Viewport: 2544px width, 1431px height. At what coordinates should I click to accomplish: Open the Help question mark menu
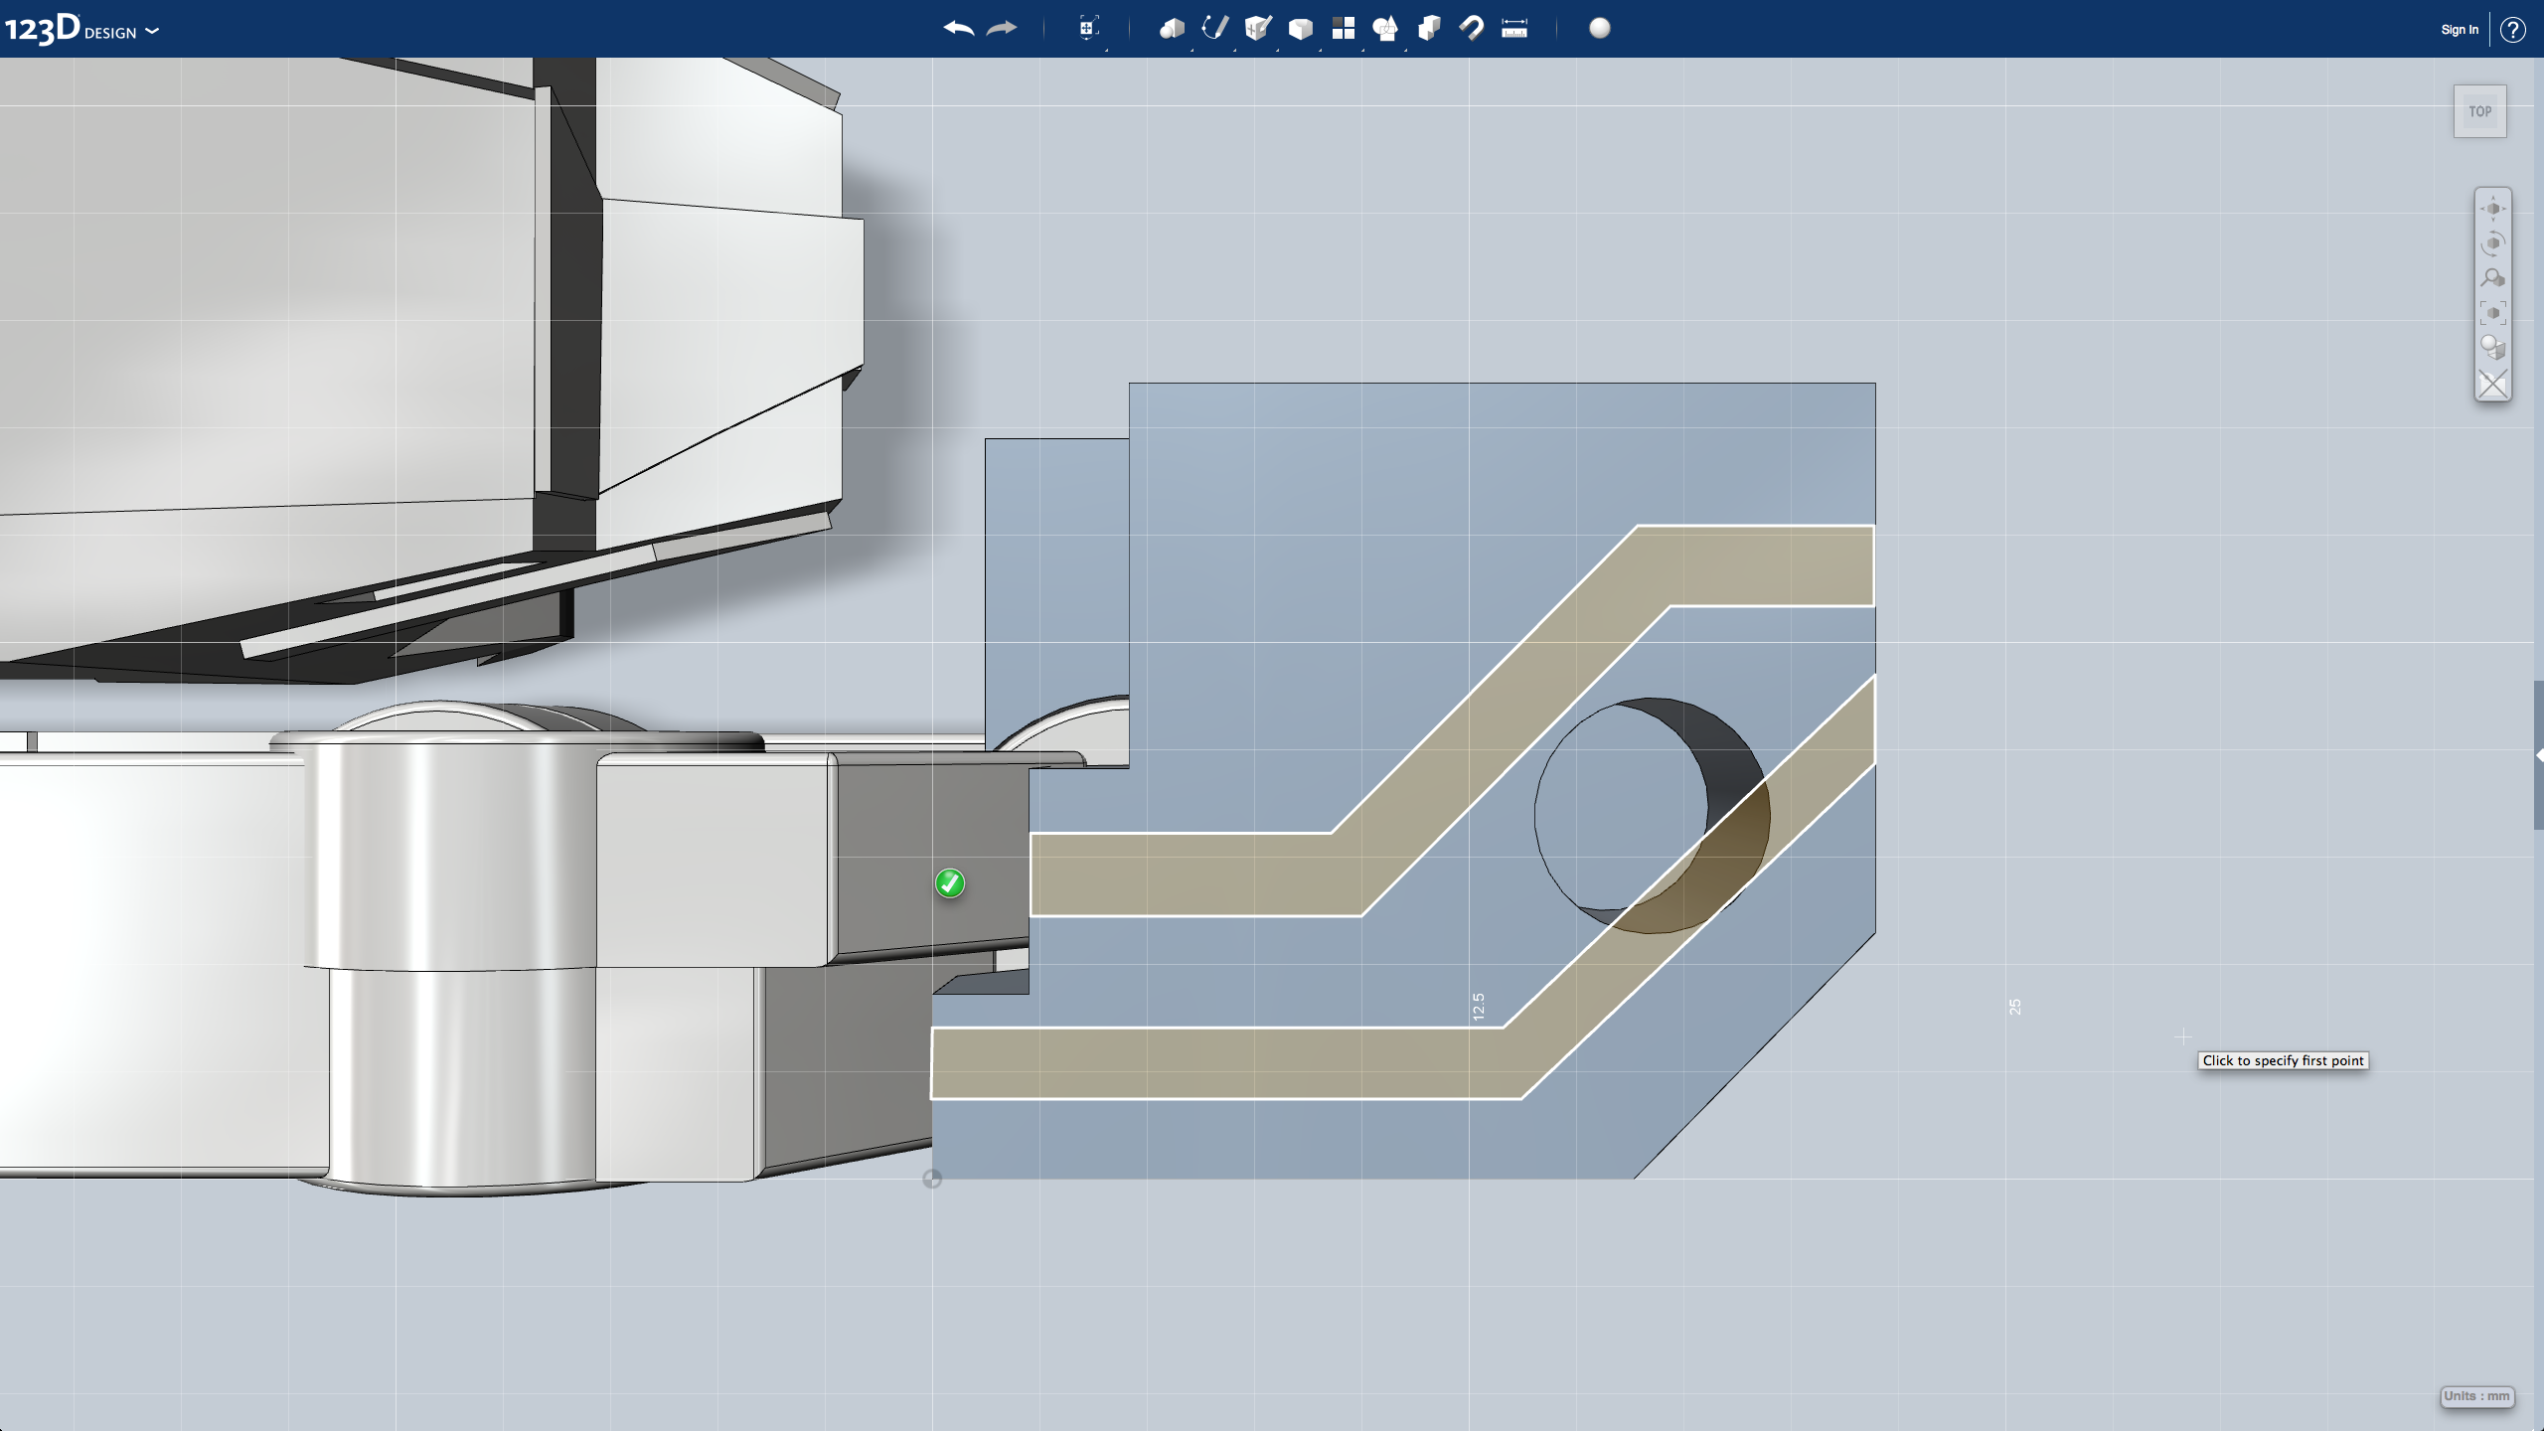point(2515,29)
